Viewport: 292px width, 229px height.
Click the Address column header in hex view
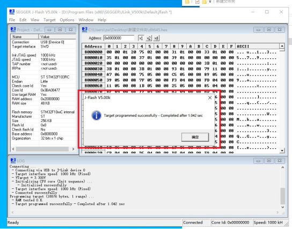[x=93, y=47]
